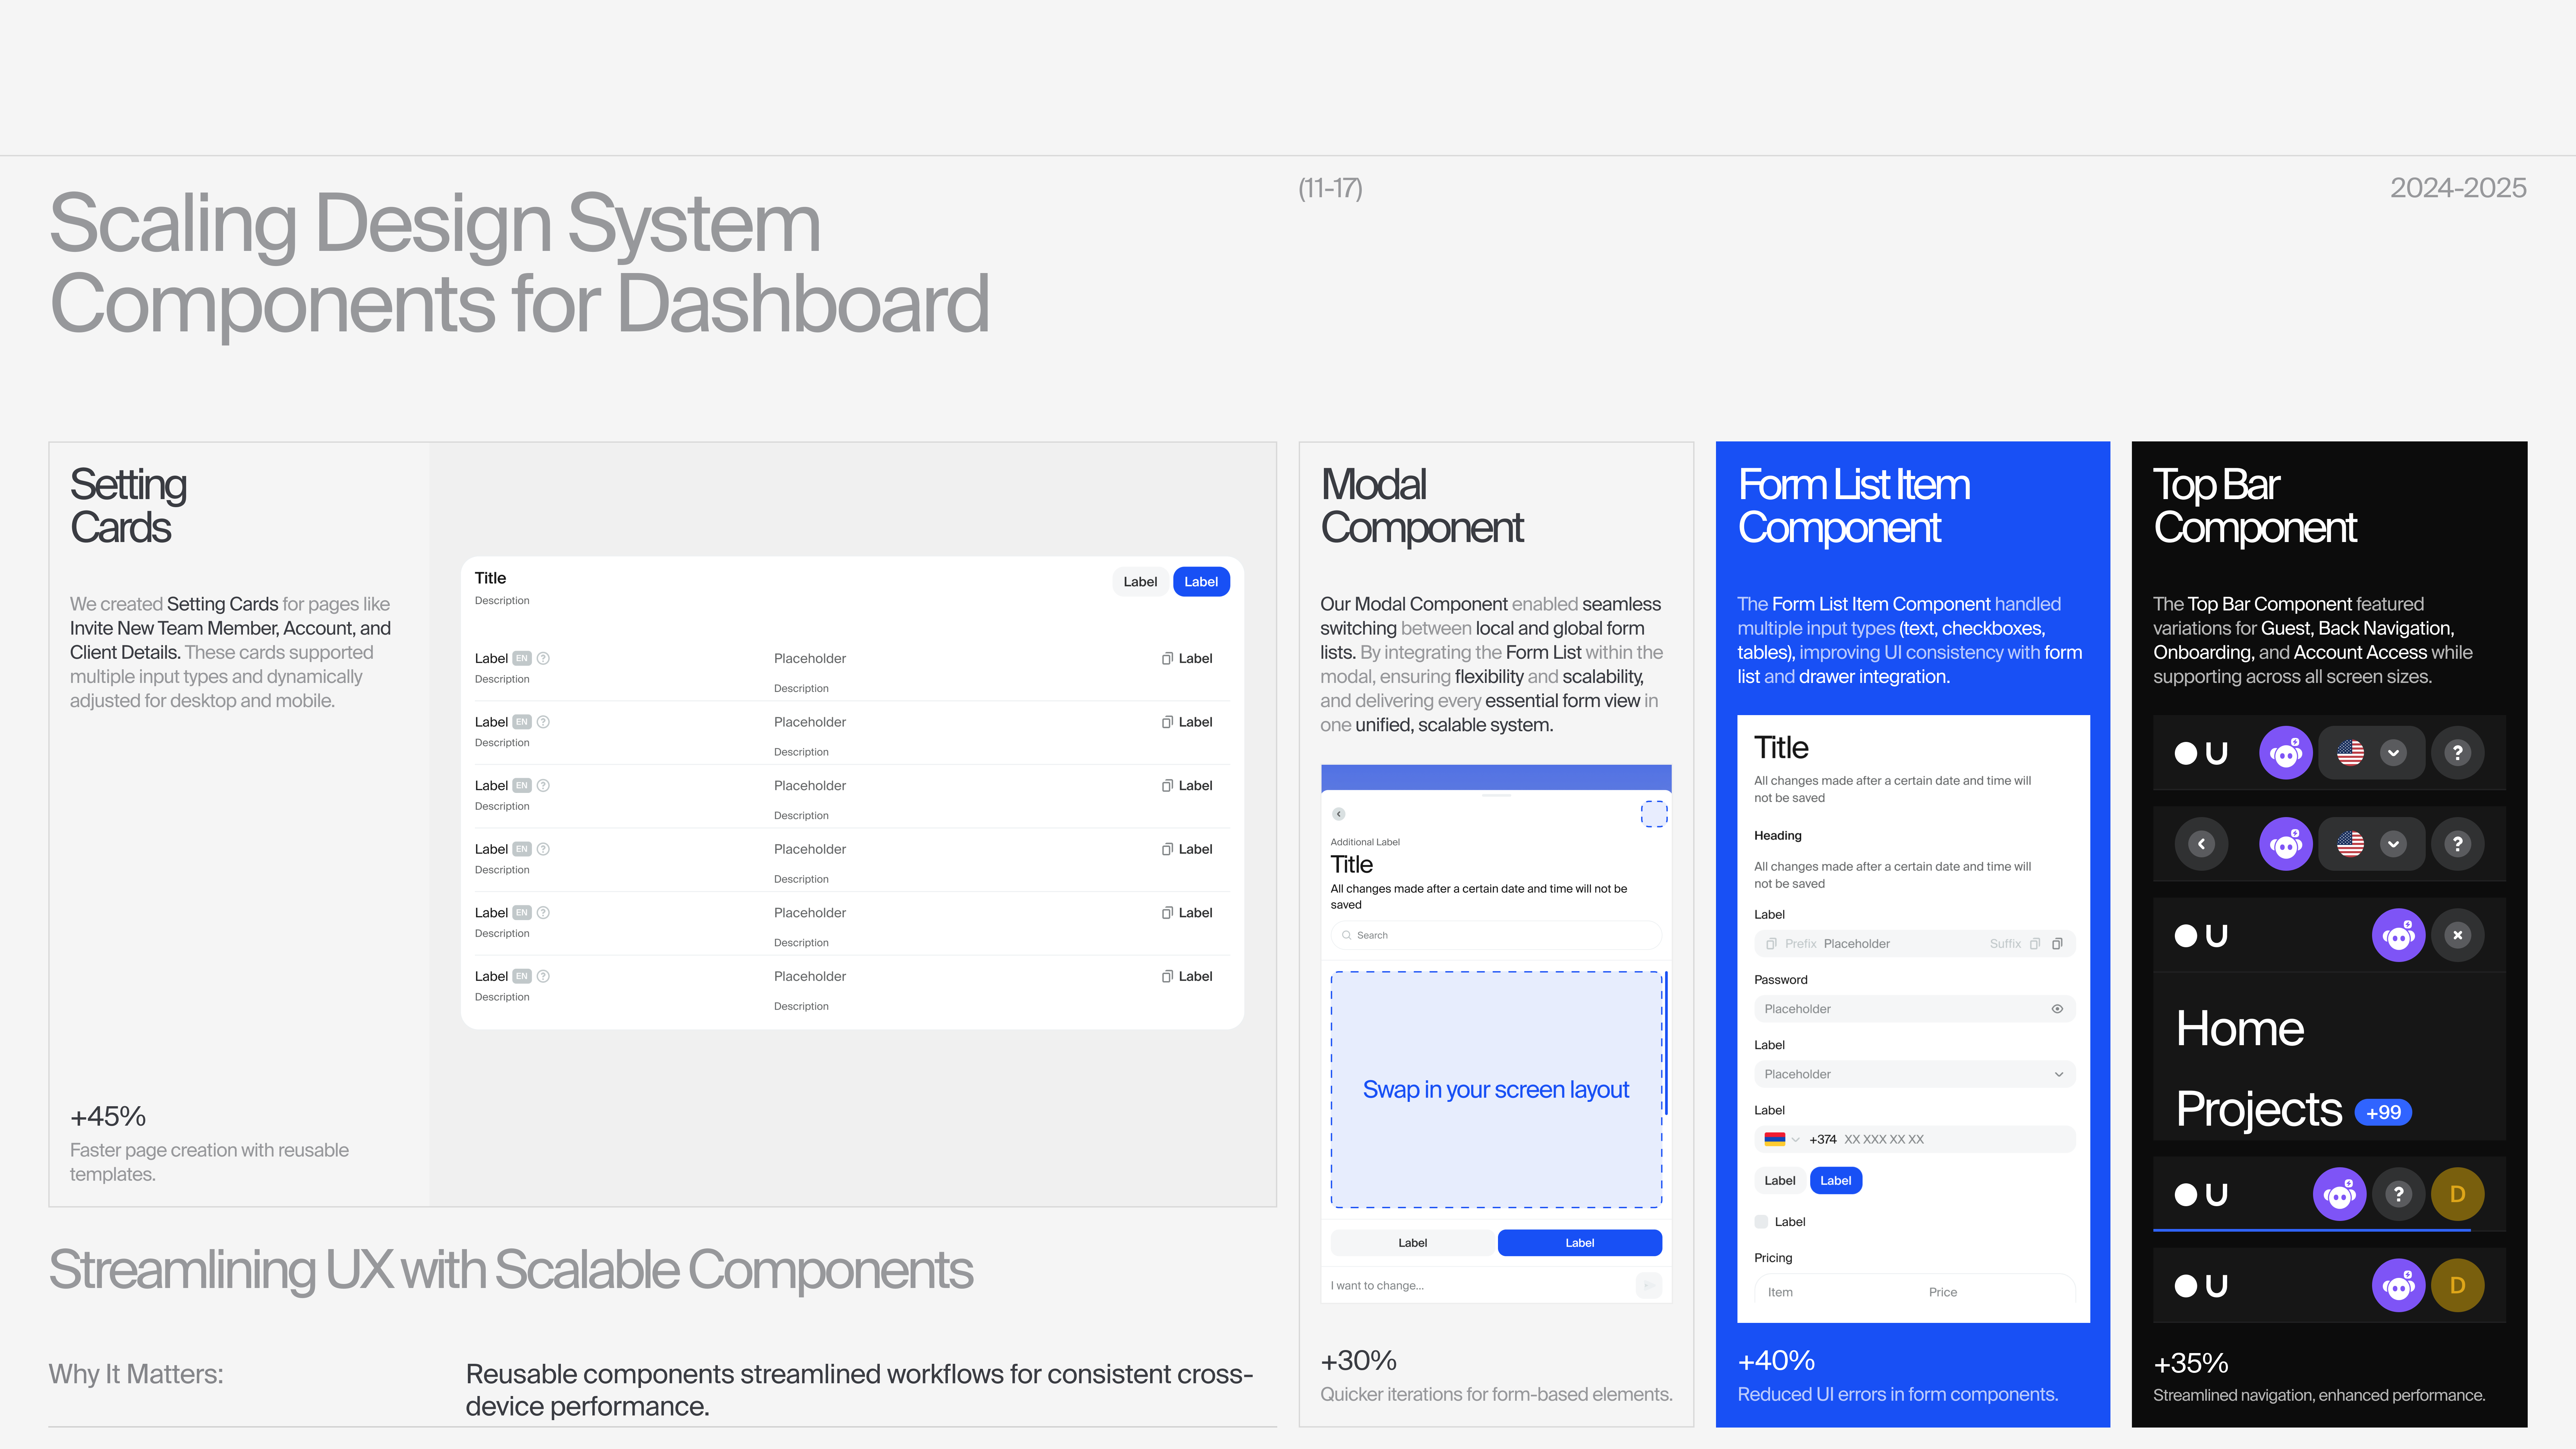The image size is (2576, 1449).
Task: Click the '2024-2025' date text
Action: tap(2458, 188)
